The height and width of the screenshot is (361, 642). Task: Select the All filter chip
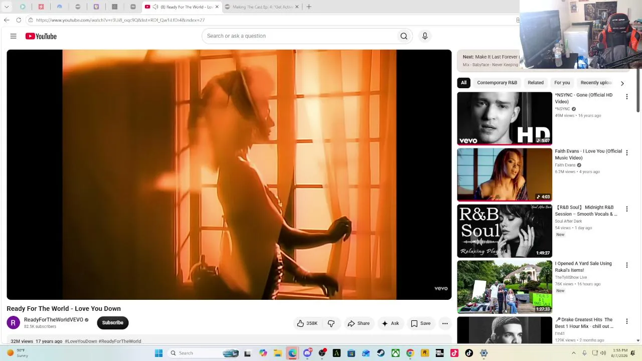click(464, 83)
